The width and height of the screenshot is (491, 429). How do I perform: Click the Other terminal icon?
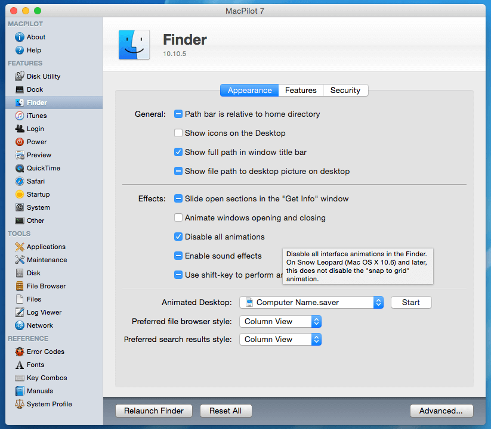[x=20, y=220]
